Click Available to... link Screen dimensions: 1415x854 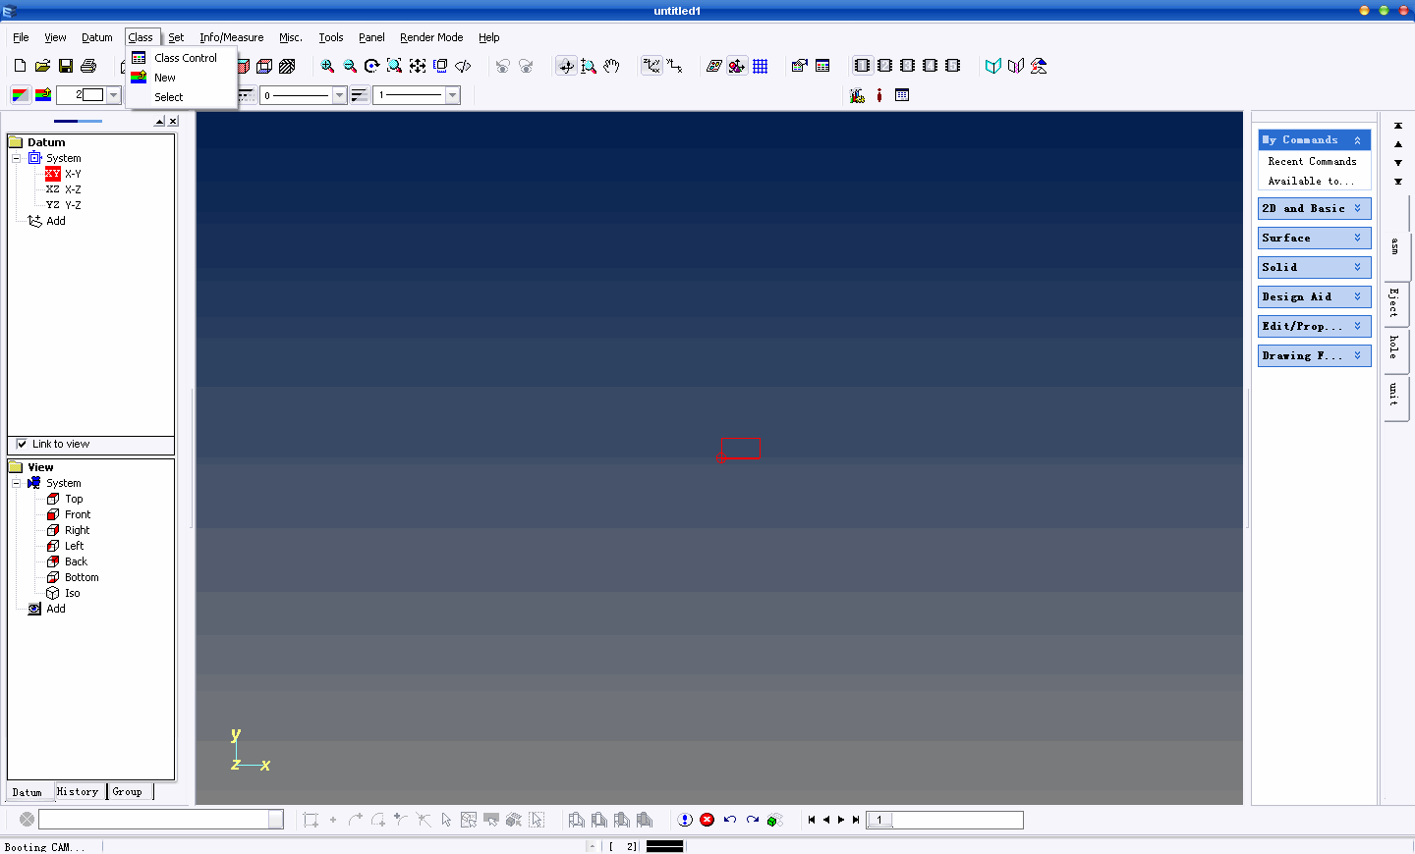coord(1311,181)
